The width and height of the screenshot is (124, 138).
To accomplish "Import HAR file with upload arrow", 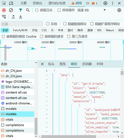I will (x=13, y=17).
